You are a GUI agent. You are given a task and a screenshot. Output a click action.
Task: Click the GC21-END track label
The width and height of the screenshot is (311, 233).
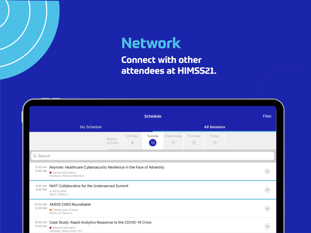(x=59, y=191)
